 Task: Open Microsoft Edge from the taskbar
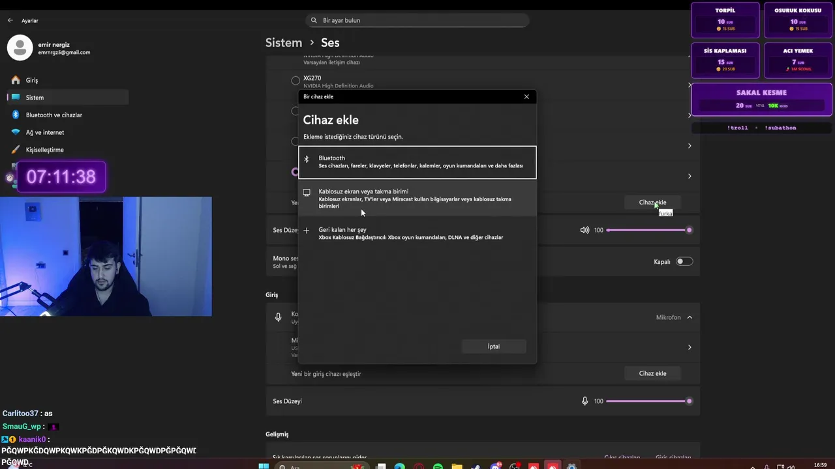click(399, 466)
